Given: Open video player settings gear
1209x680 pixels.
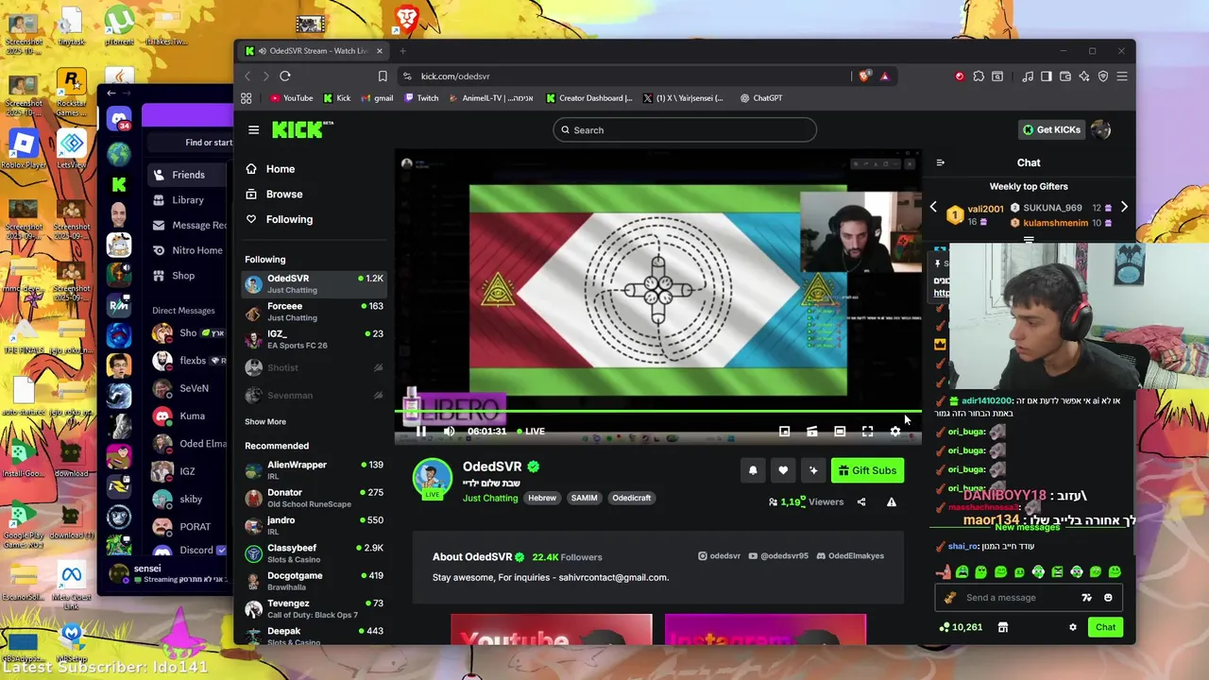Looking at the screenshot, I should [x=895, y=432].
